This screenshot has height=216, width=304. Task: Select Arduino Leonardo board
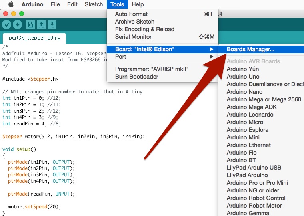click(261, 115)
